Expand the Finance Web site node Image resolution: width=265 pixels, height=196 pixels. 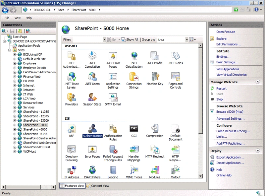pos(15,77)
